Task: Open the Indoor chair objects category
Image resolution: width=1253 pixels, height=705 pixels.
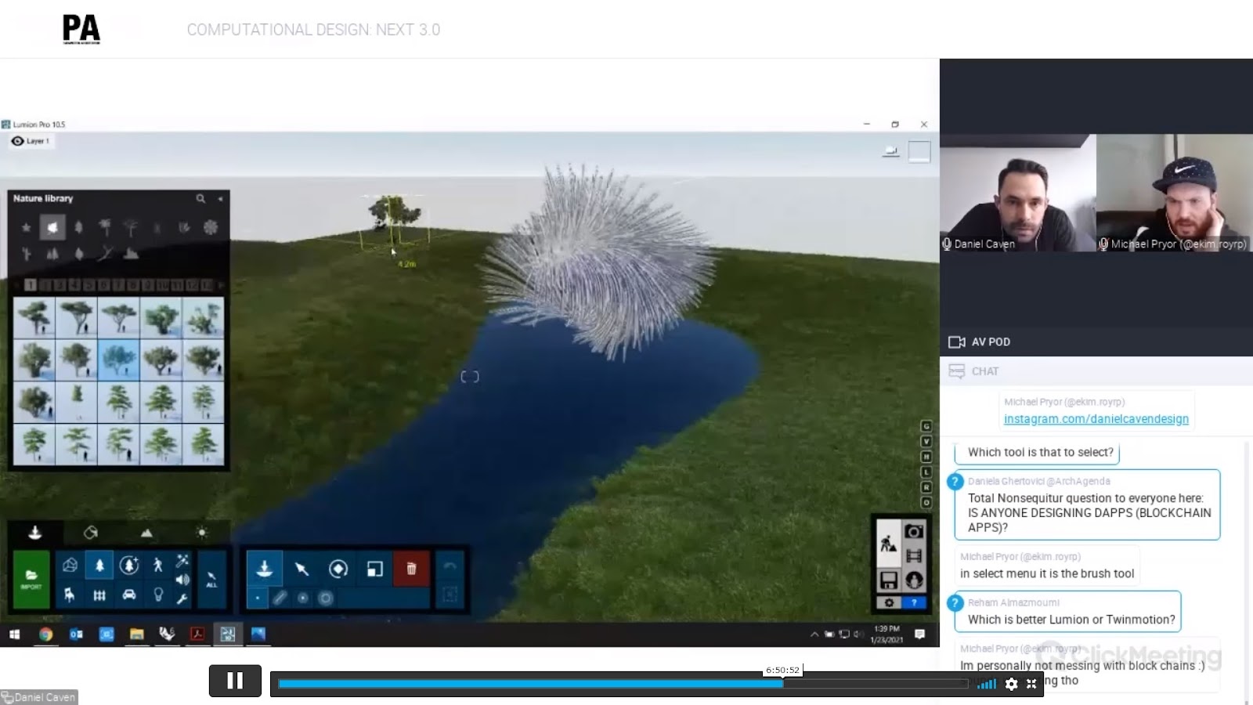Action: (70, 595)
